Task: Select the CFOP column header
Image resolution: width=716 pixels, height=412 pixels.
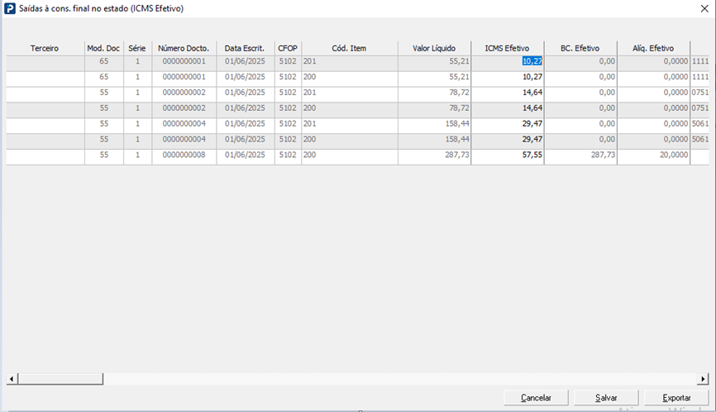Action: pos(288,49)
